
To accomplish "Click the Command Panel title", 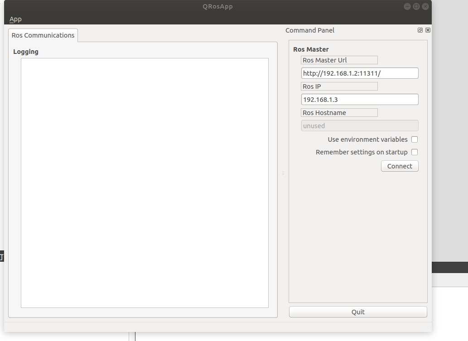I will [310, 30].
